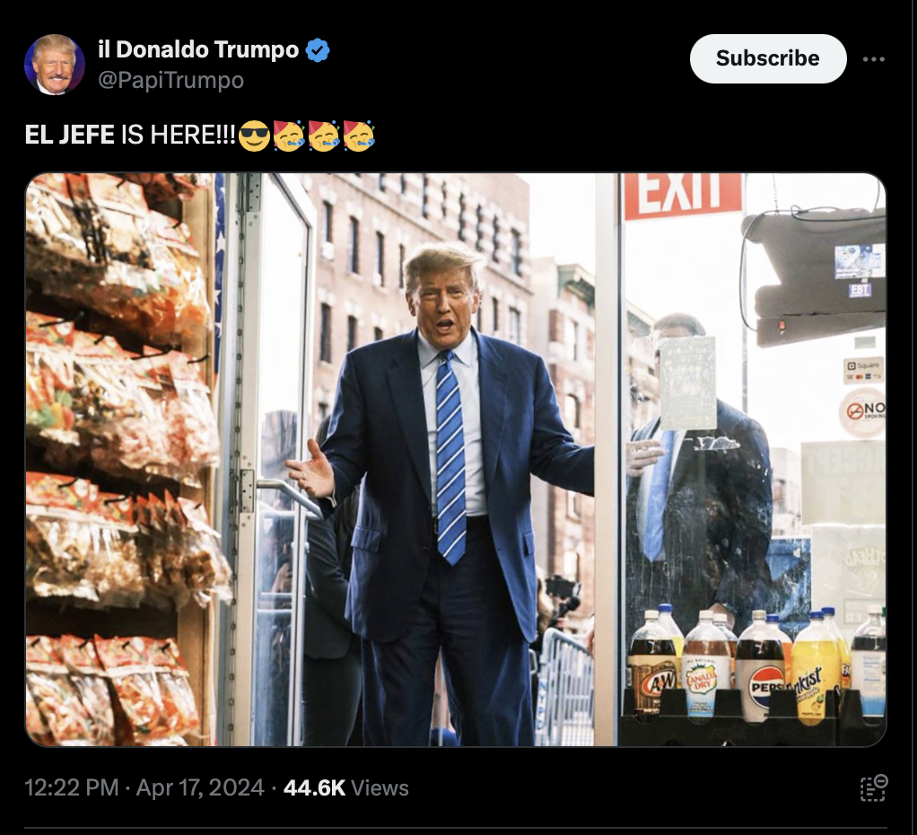Click the blue verified checkmark badge
The width and height of the screenshot is (917, 835).
pyautogui.click(x=318, y=50)
